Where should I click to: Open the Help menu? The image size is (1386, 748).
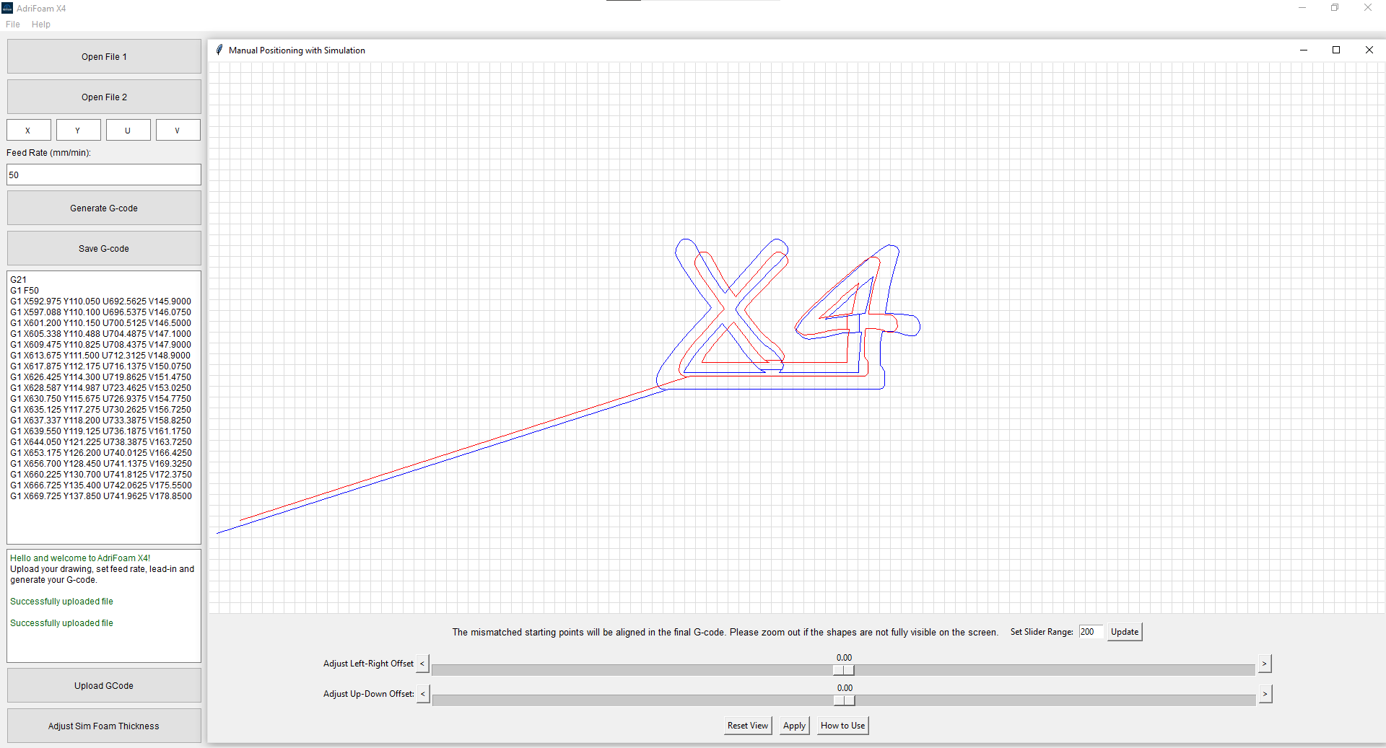[41, 25]
